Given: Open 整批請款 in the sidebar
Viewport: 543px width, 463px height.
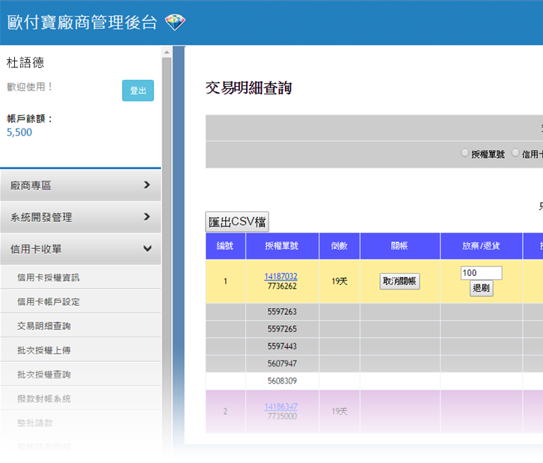Looking at the screenshot, I should click(x=80, y=423).
